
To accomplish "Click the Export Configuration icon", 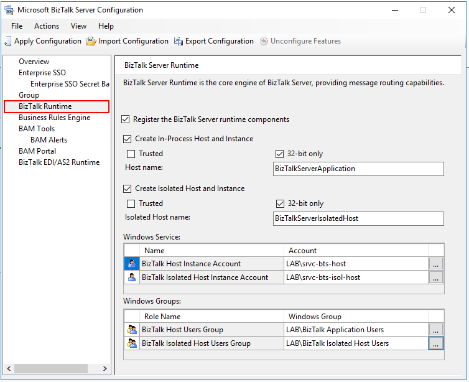I will tap(179, 41).
